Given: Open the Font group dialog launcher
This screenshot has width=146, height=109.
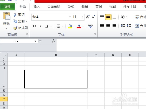Looking at the screenshot, I should click(x=95, y=34).
